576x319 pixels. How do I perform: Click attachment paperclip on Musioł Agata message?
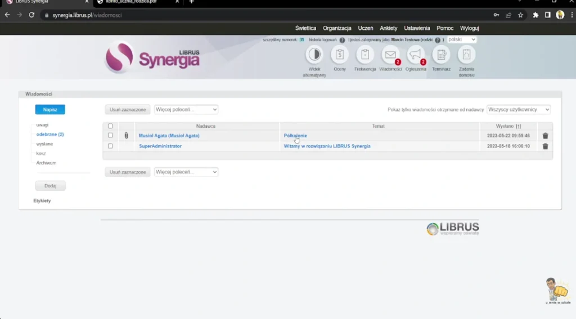(x=126, y=136)
